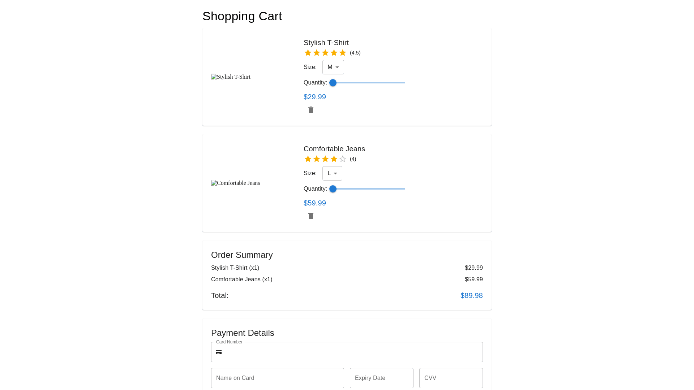This screenshot has width=694, height=390.
Task: Click the Comfortable Jeans quantity slider handle
Action: (333, 189)
